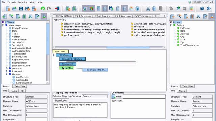The width and height of the screenshot is (216, 121).
Task: Toggle the highlighted toolbar button left of colored blocks
Action: [85, 8]
